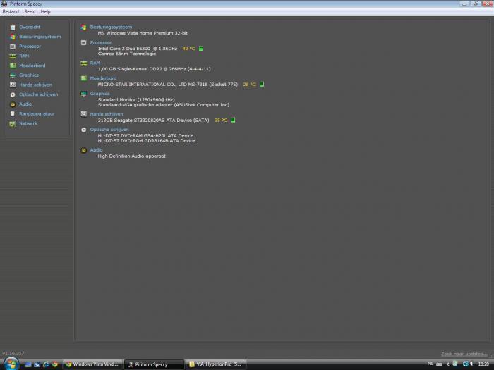
Task: Select Processor in the sidebar
Action: tap(30, 47)
